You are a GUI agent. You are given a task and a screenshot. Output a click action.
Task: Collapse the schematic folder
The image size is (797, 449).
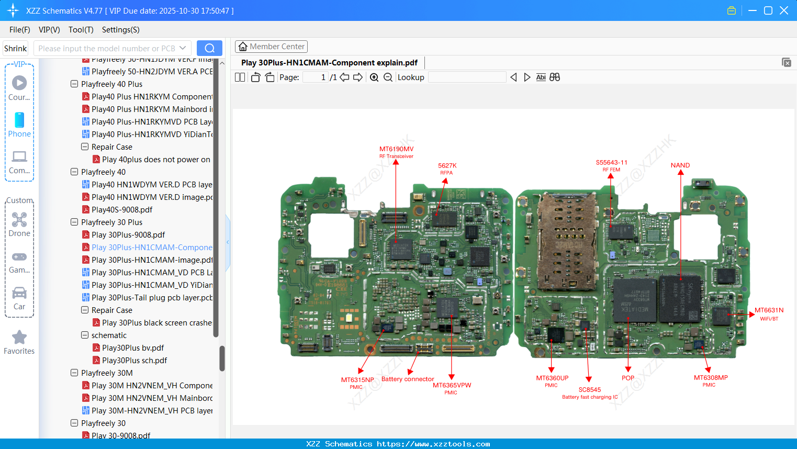[85, 335]
